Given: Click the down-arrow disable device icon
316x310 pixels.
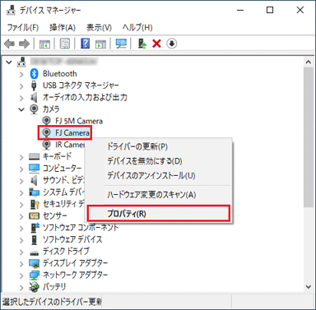Looking at the screenshot, I should click(172, 44).
